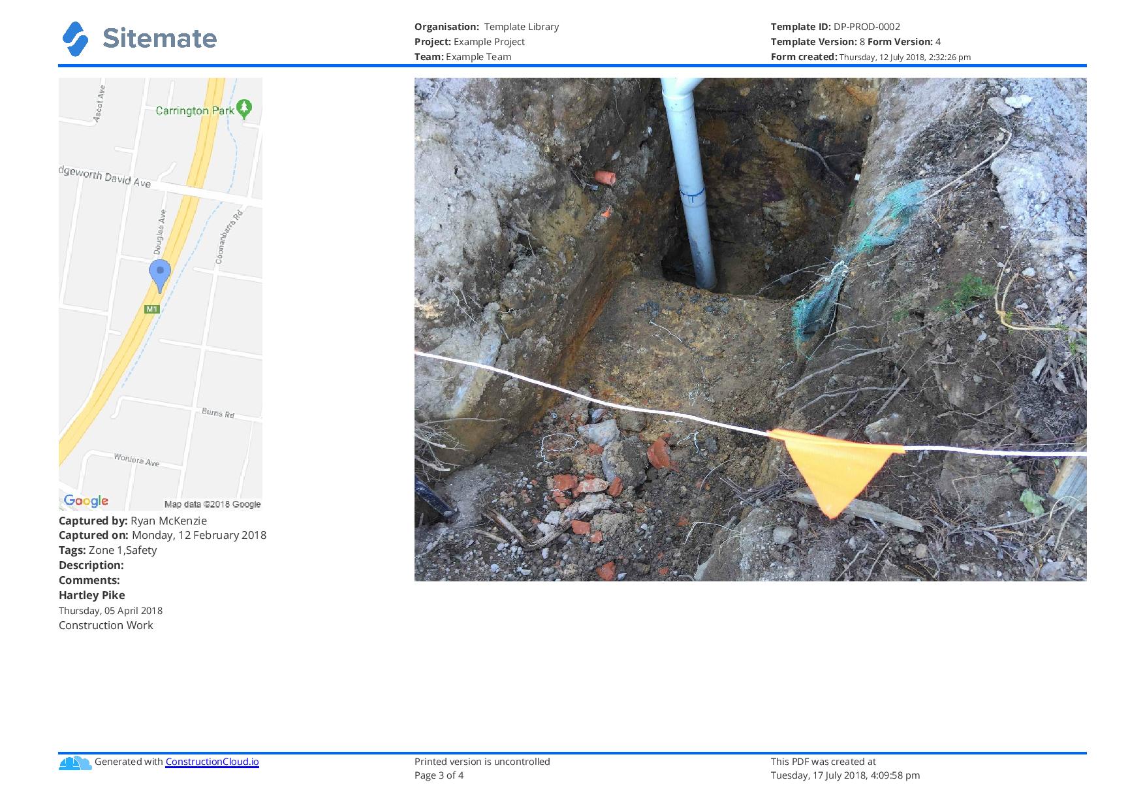
Task: Select 'Captured on: Monday, 12 February 2018'
Action: pos(163,535)
